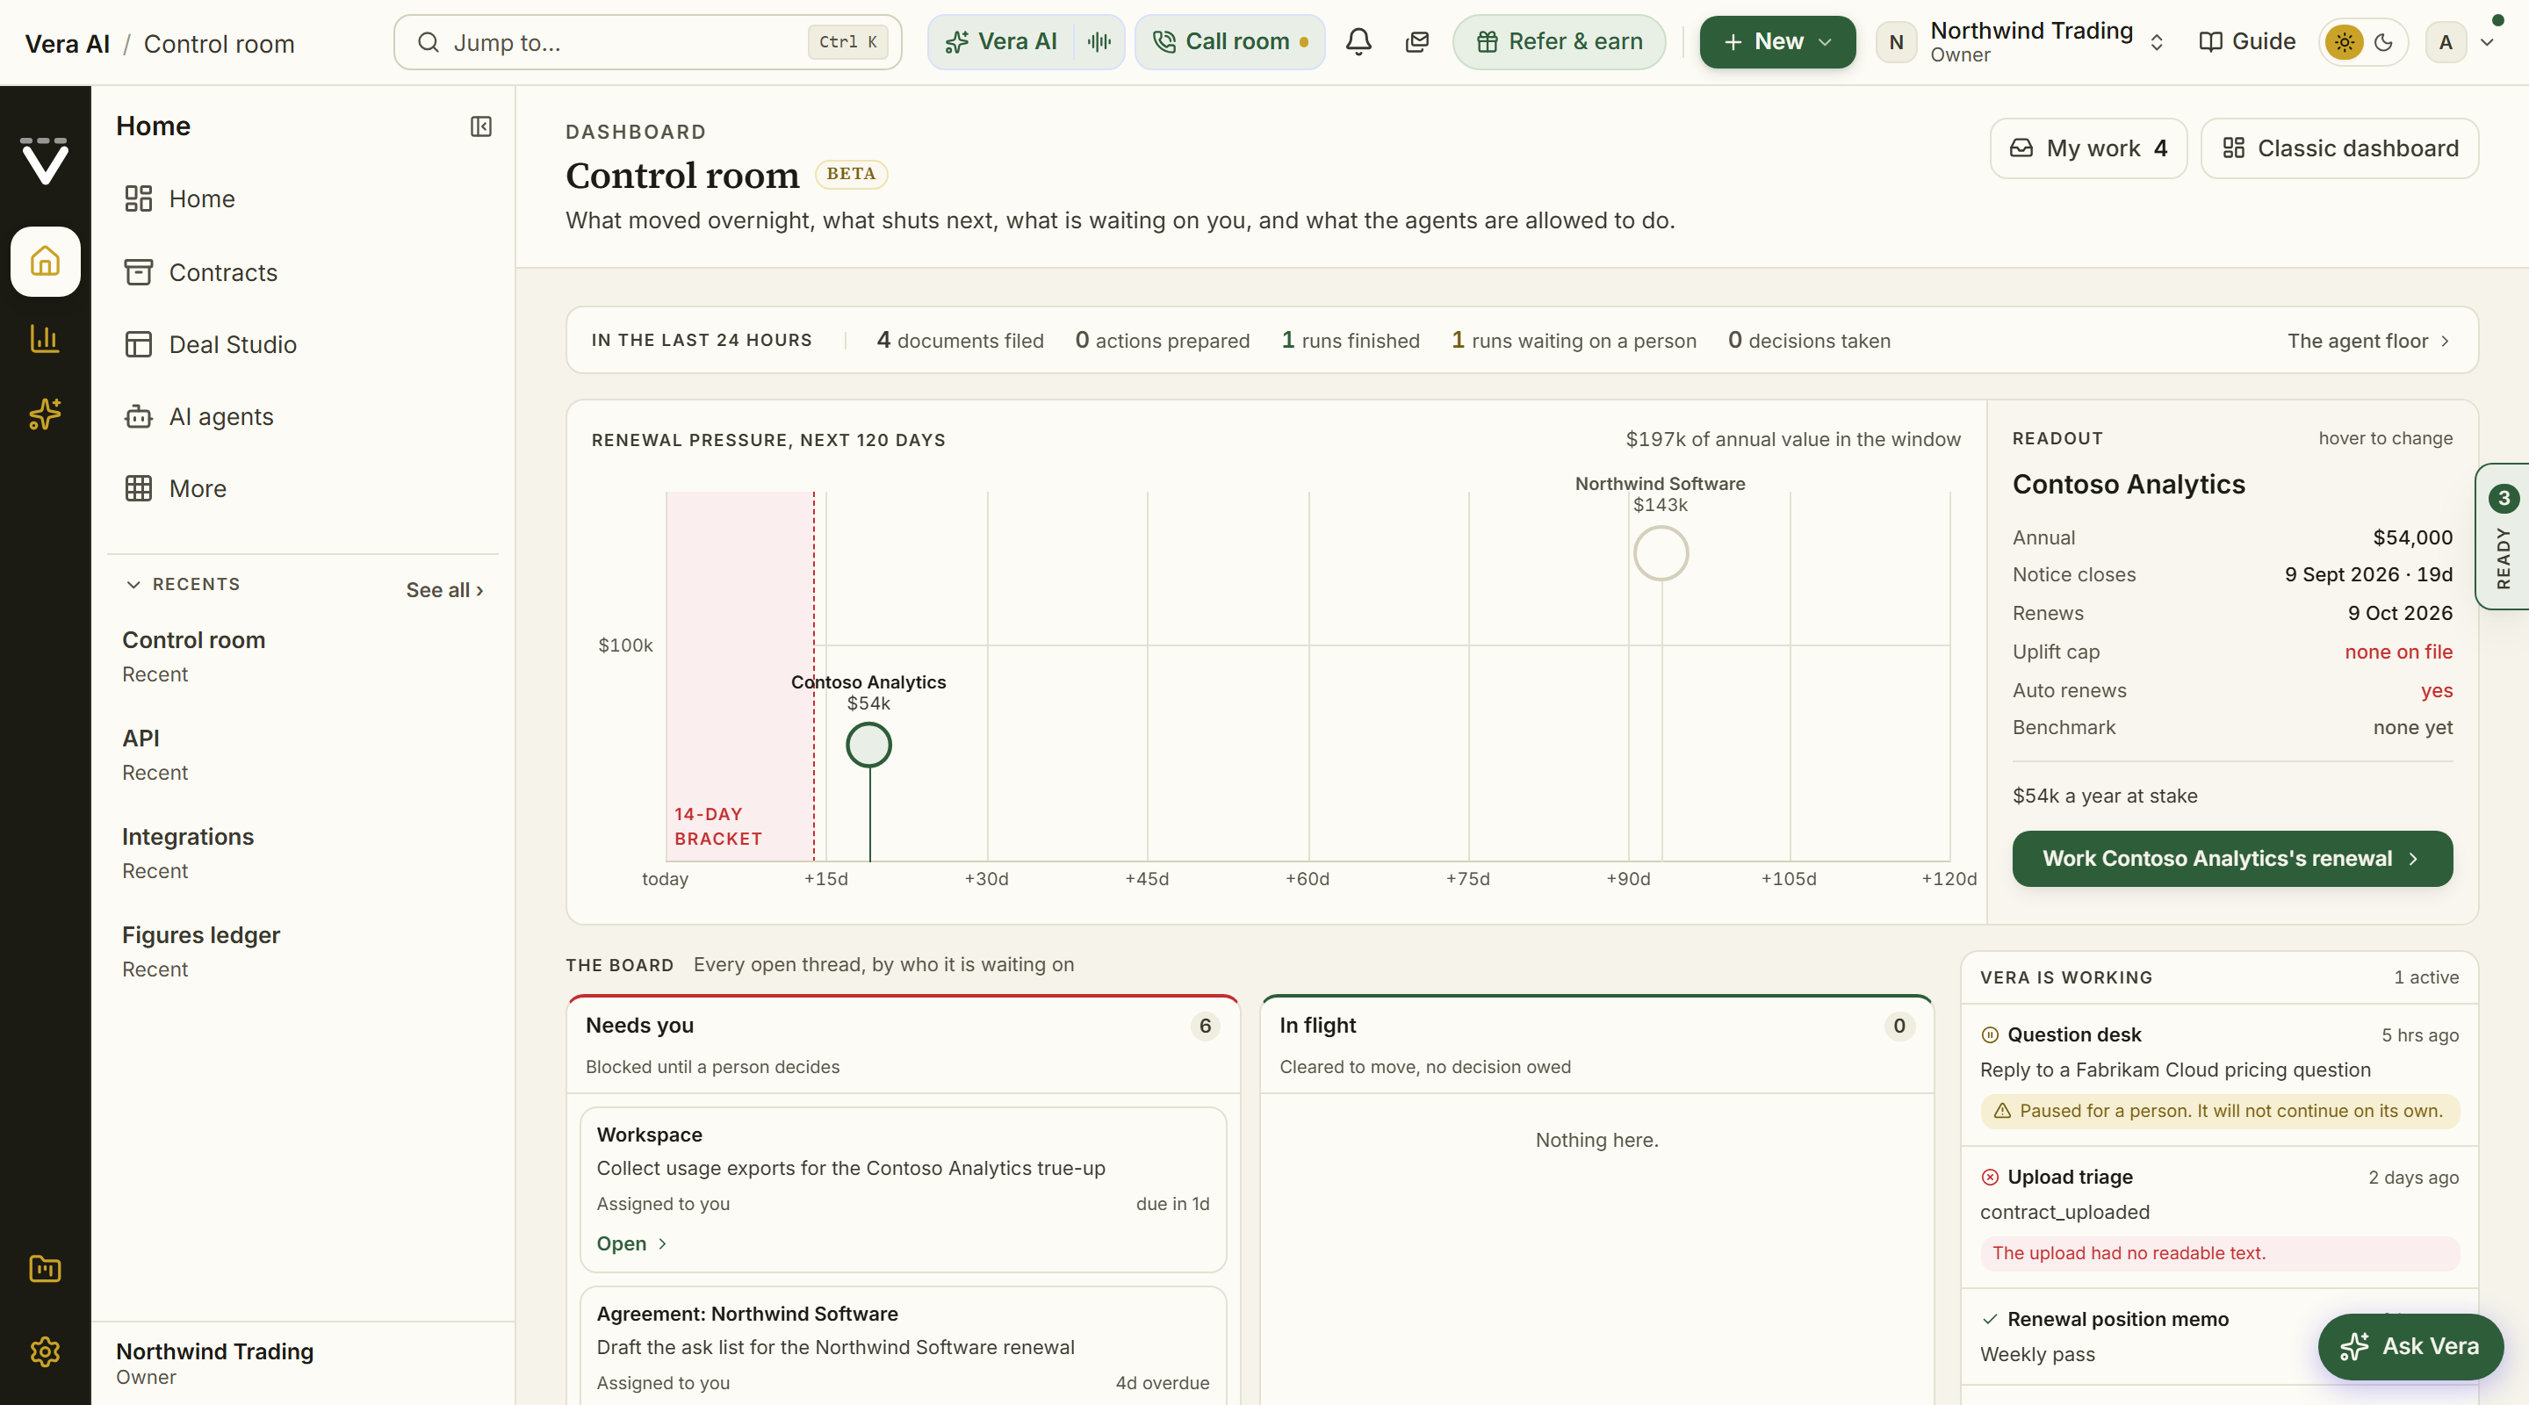This screenshot has height=1405, width=2529.
Task: Open Contracts in the sidebar
Action: click(x=302, y=272)
